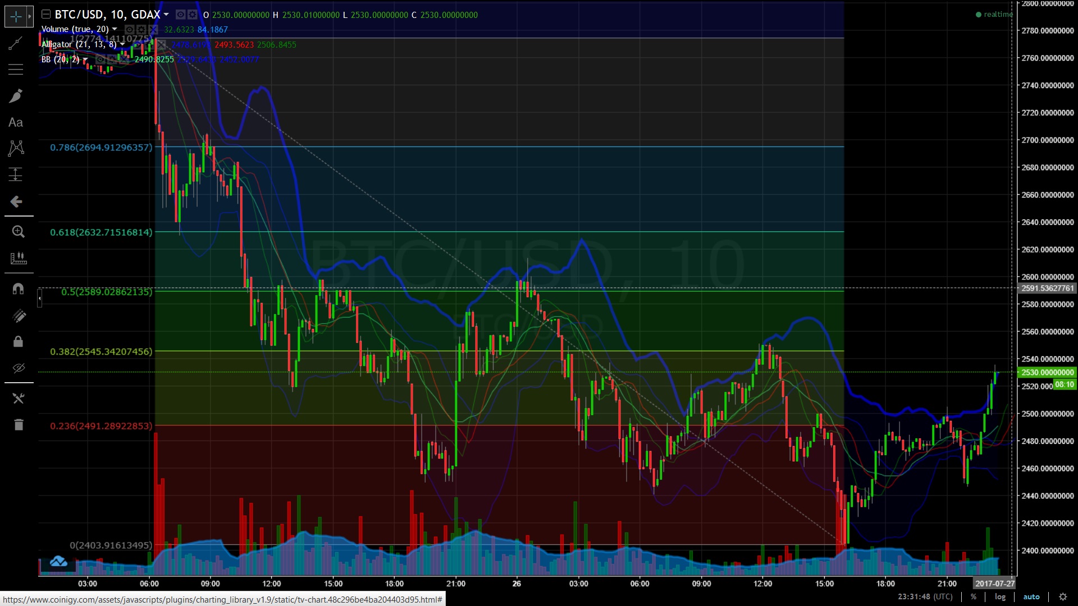Hide the Alligator indicator via eye icon
The width and height of the screenshot is (1078, 606).
click(x=137, y=44)
